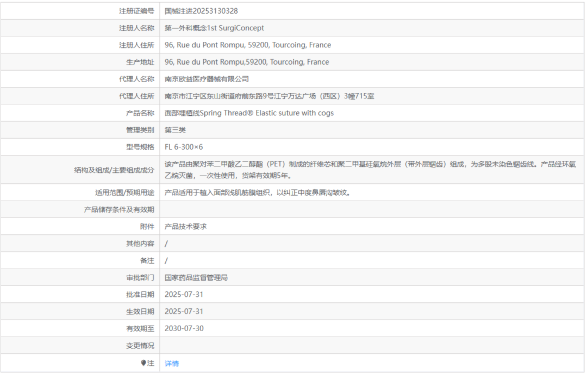
Task: Click the slash value in 备注 row
Action: click(x=166, y=260)
